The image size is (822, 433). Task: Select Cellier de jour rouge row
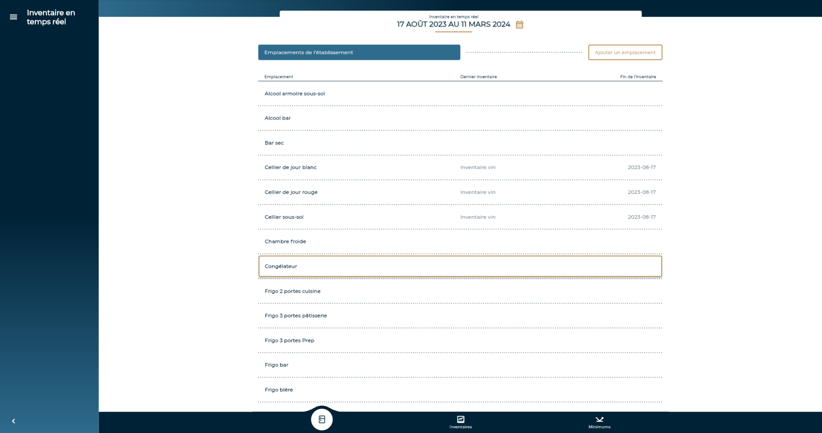tap(460, 192)
